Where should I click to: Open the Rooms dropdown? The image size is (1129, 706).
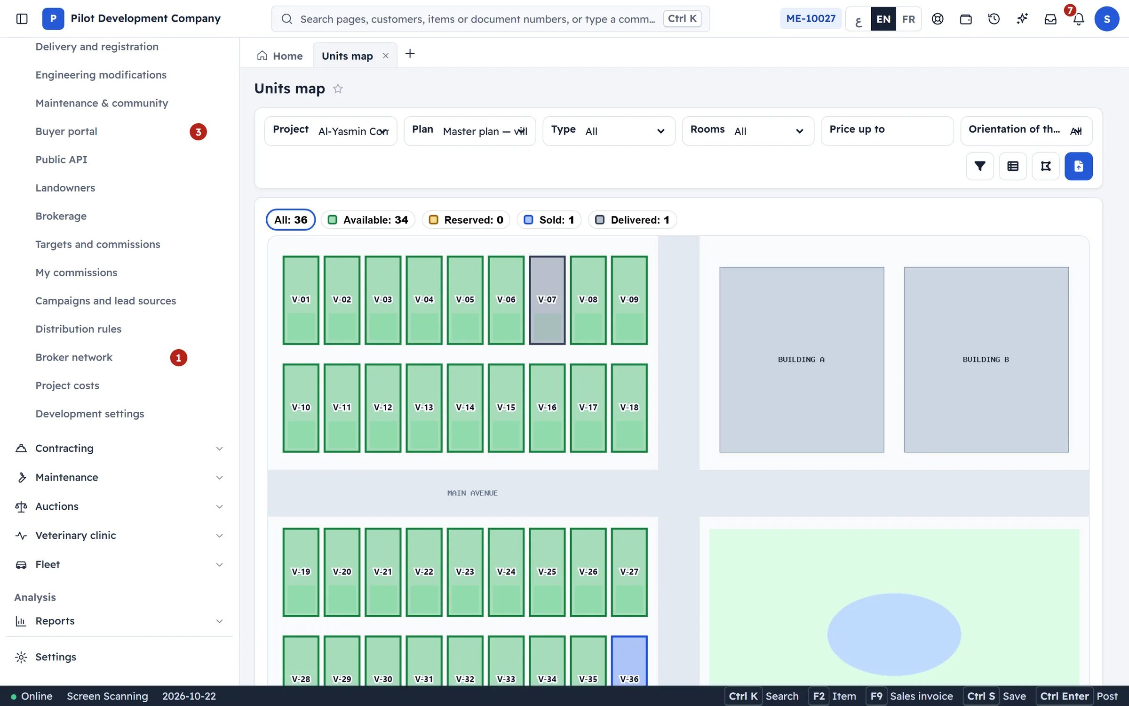pos(748,131)
